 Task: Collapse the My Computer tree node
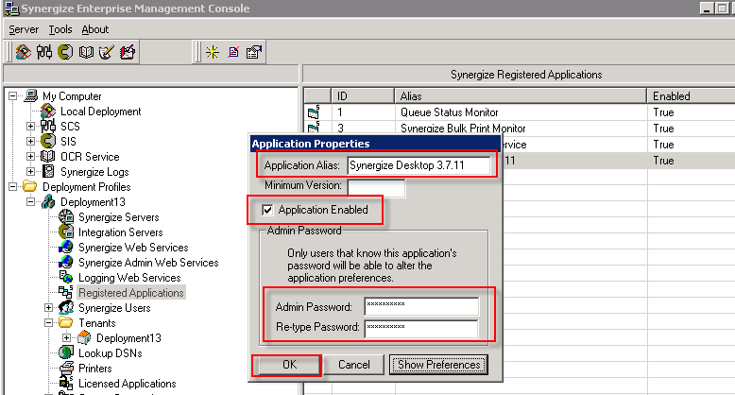(12, 95)
